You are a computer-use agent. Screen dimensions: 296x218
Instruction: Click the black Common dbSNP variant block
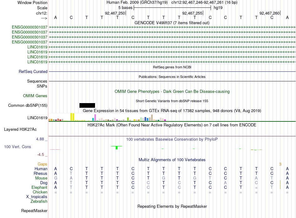(87, 105)
